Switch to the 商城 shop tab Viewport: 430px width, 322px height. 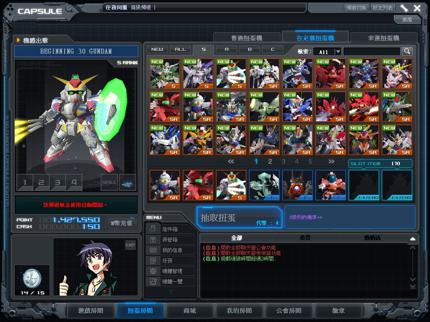(x=189, y=311)
